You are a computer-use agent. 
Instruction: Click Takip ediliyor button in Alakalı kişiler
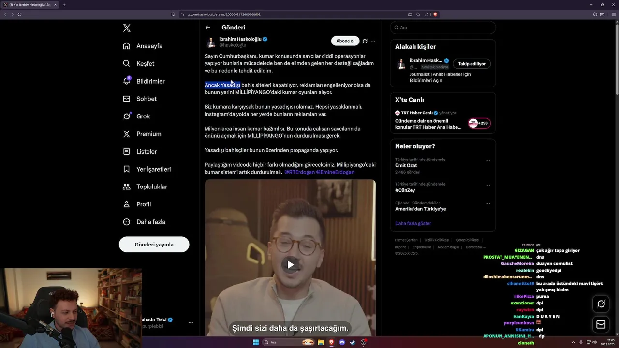tap(472, 64)
